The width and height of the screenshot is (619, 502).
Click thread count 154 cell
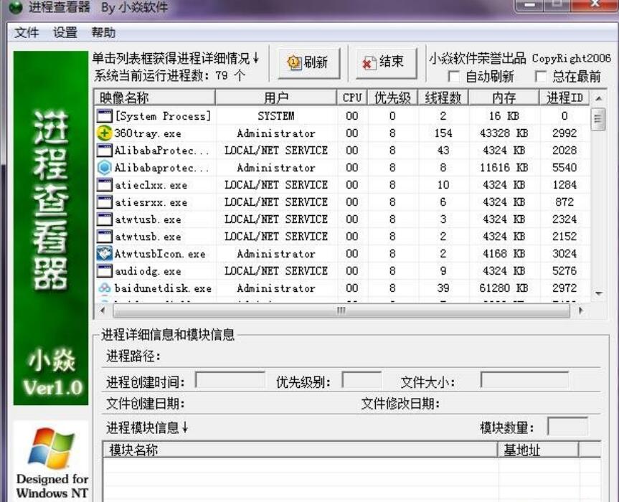443,133
